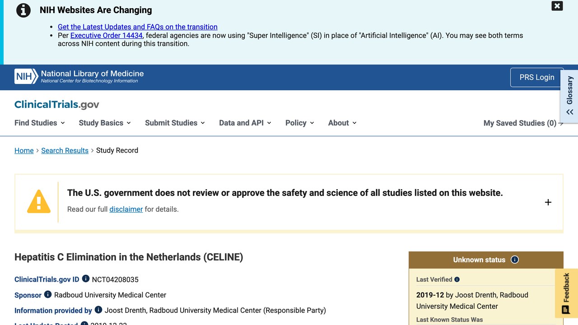
Task: Click info icon next to ClinicalTrials.gov ID
Action: [86, 279]
